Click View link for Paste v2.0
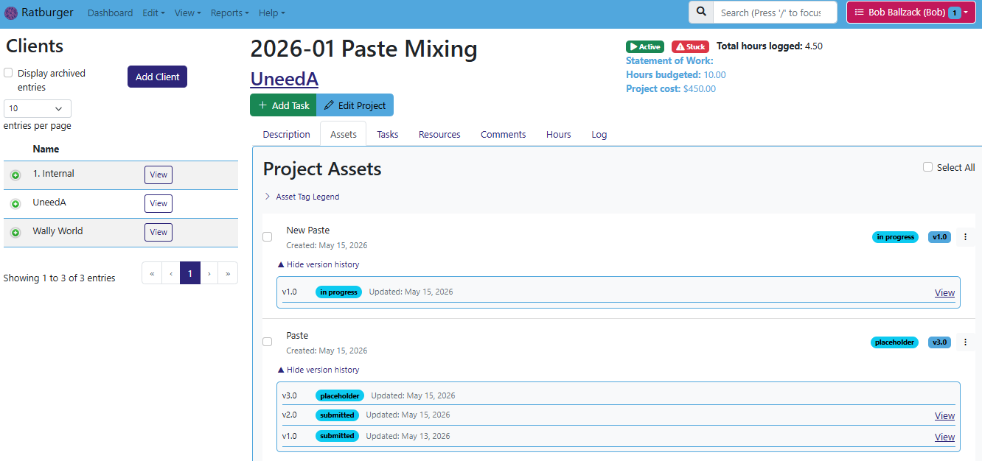Viewport: 982px width, 461px height. [x=944, y=415]
